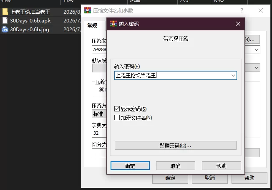This screenshot has width=272, height=190.
Task: Click the date 2026/8 of folder row
Action: pos(72,12)
